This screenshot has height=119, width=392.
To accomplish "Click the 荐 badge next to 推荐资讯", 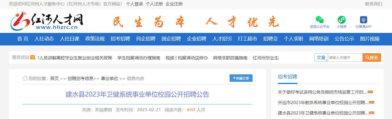I will 33,57.
